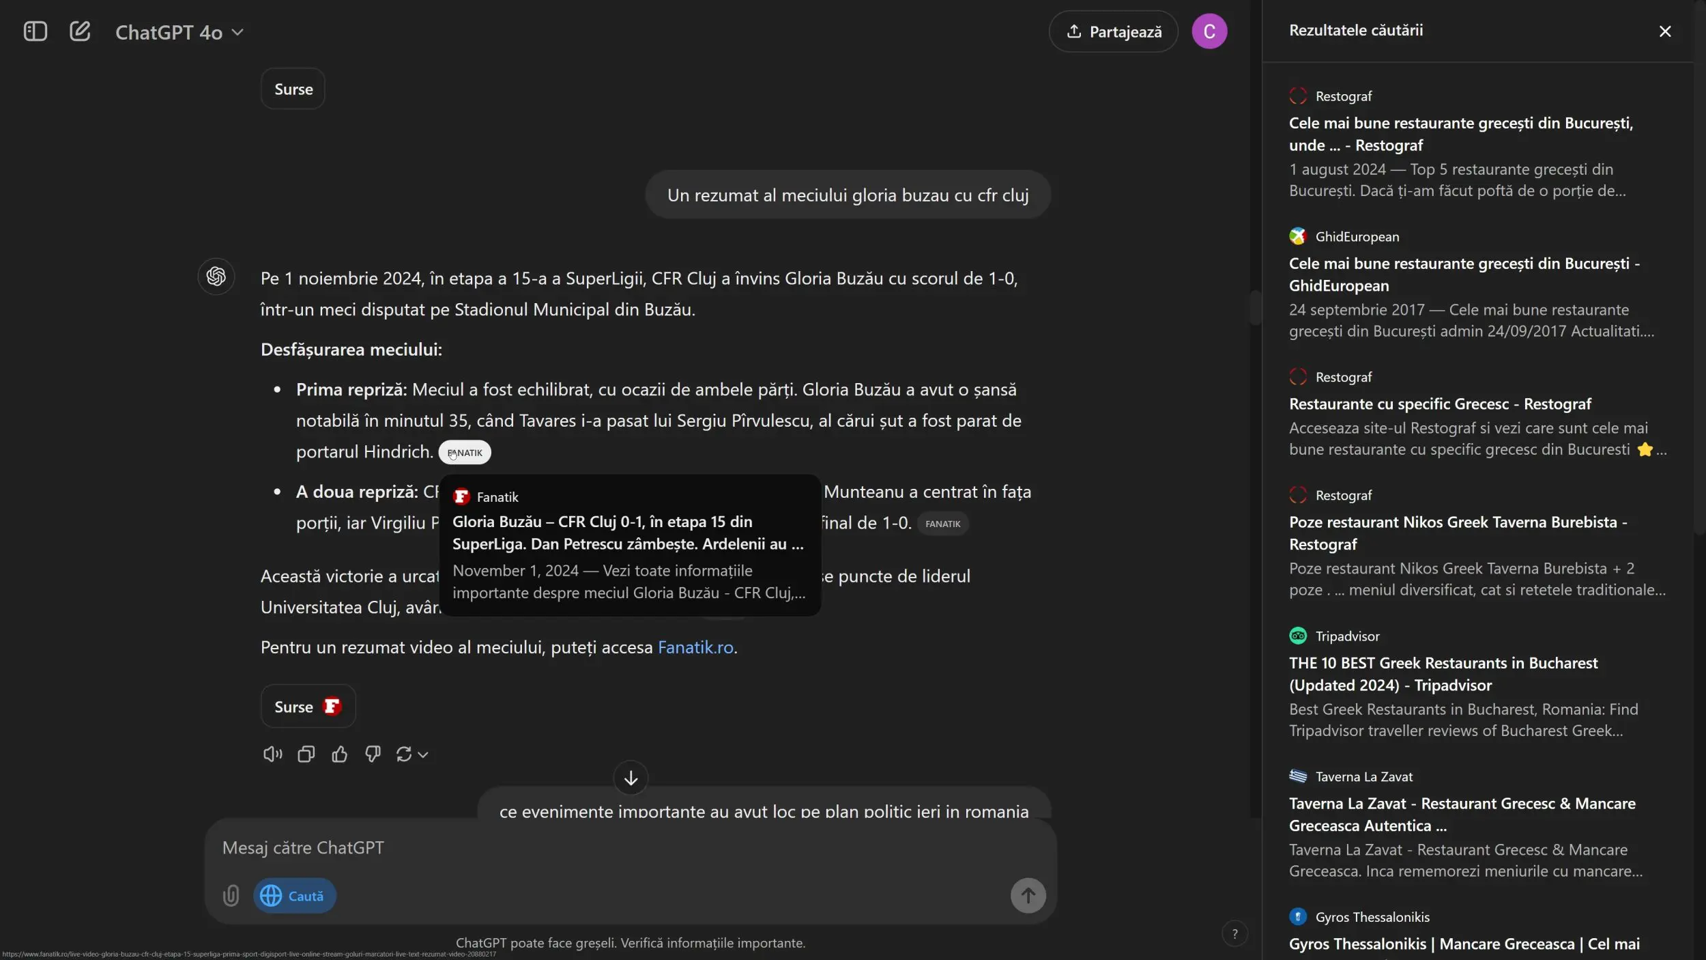Screen dimensions: 1706x960
Task: Close the Rezultatele căutării panel
Action: coord(1665,31)
